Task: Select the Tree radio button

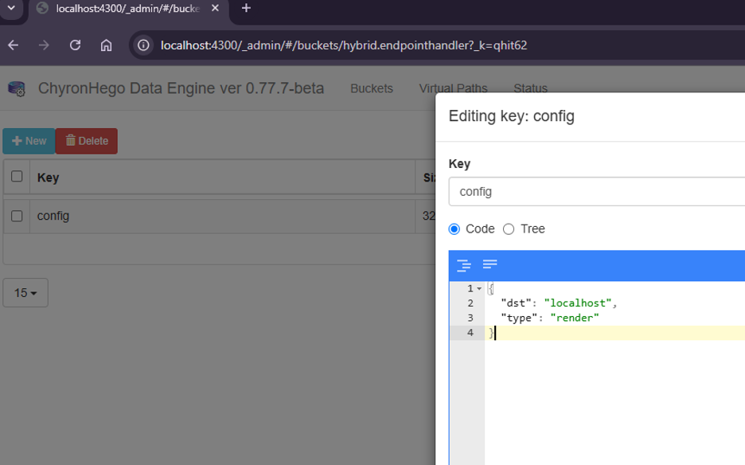Action: (509, 229)
